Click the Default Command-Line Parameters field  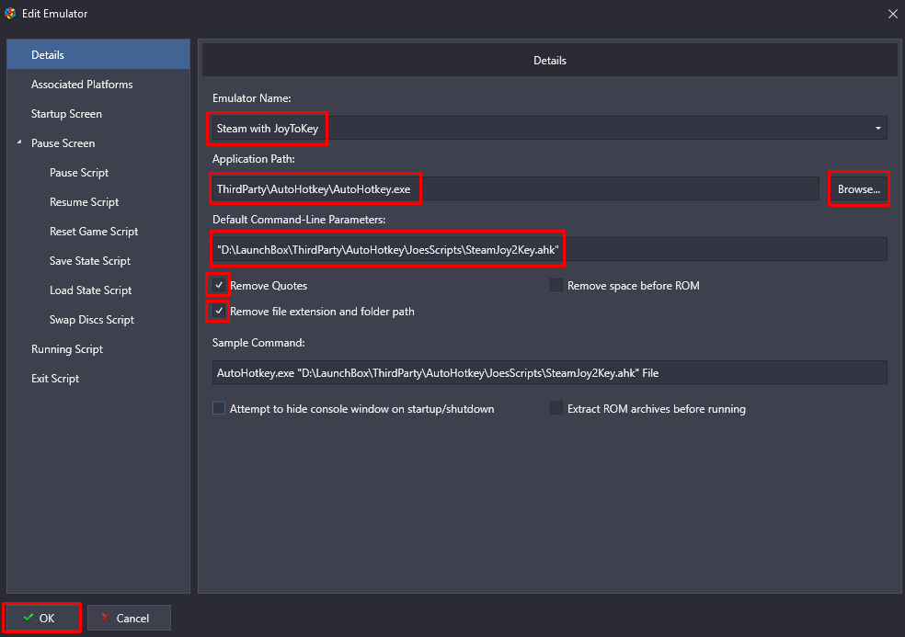(549, 249)
